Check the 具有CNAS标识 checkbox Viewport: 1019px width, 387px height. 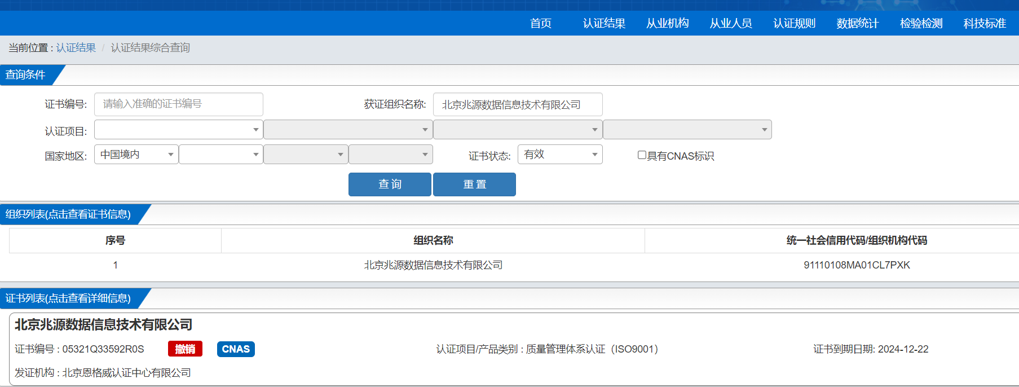click(x=642, y=155)
